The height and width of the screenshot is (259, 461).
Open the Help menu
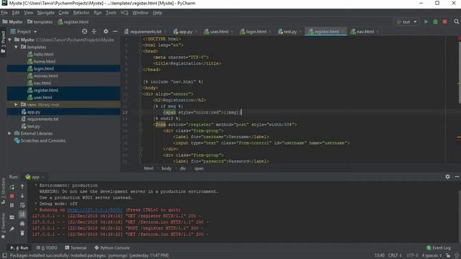tap(157, 13)
